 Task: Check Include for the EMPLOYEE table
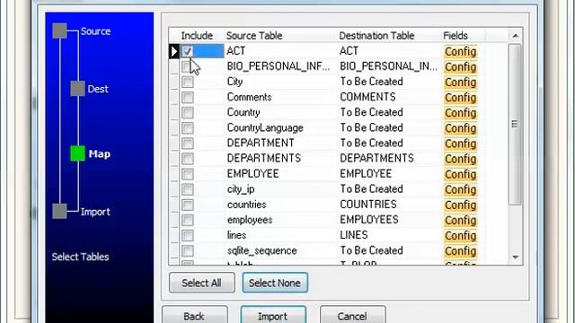[x=188, y=174]
